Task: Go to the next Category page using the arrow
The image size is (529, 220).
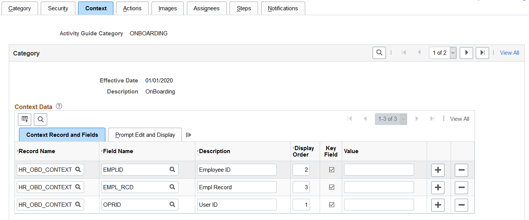Action: [466, 52]
